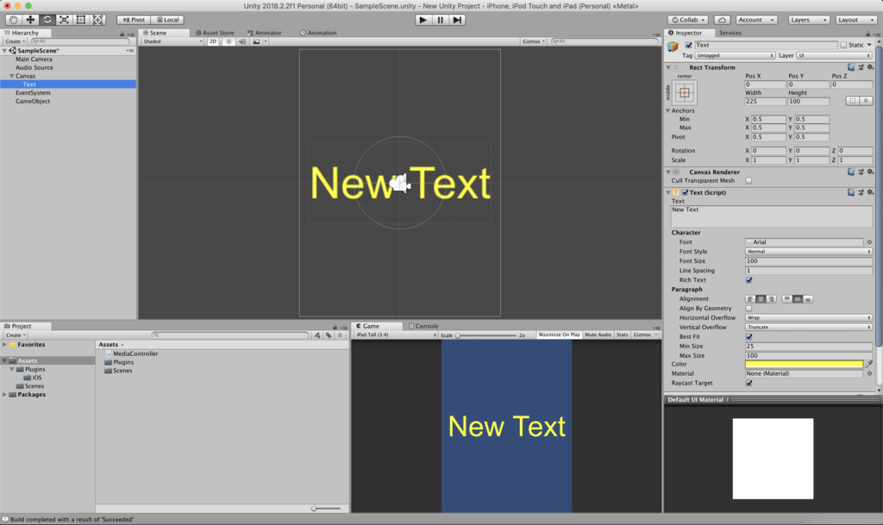Switch to Animator tab
Image resolution: width=883 pixels, height=525 pixels.
(264, 34)
